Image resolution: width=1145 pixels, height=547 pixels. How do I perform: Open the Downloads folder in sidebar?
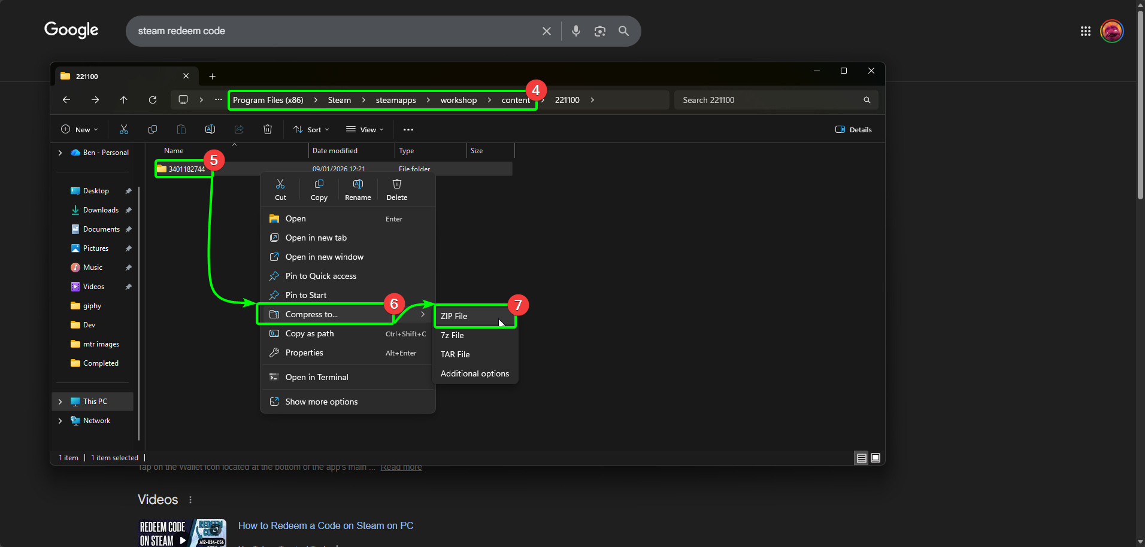click(x=101, y=210)
